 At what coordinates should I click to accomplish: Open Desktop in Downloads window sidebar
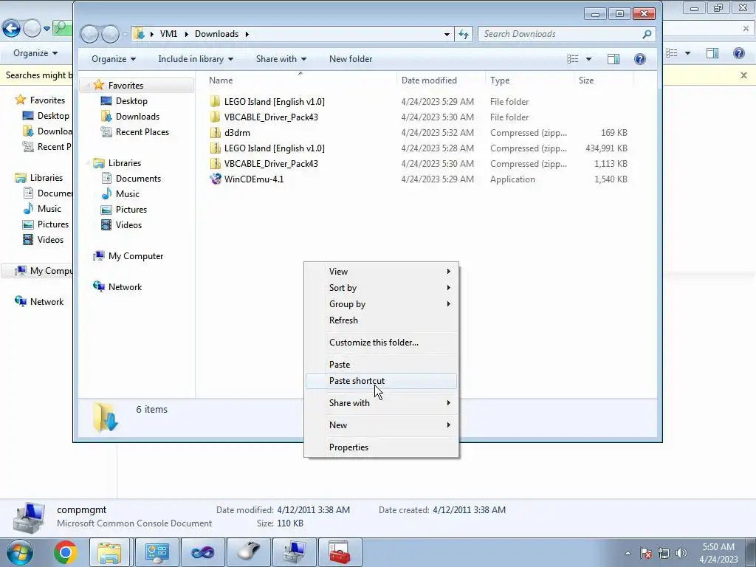[131, 100]
